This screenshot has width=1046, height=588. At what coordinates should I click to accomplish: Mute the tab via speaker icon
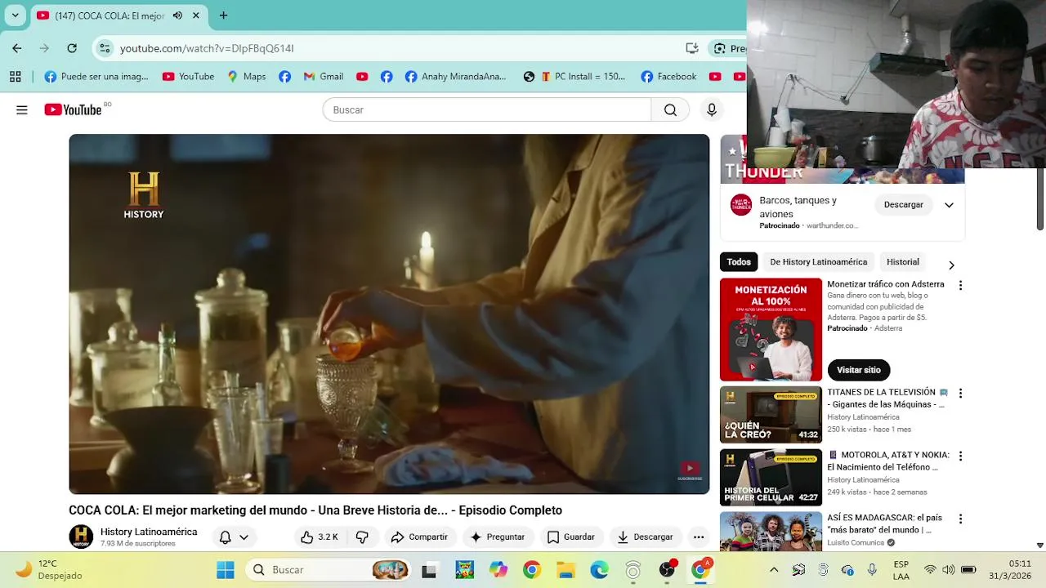pyautogui.click(x=177, y=16)
